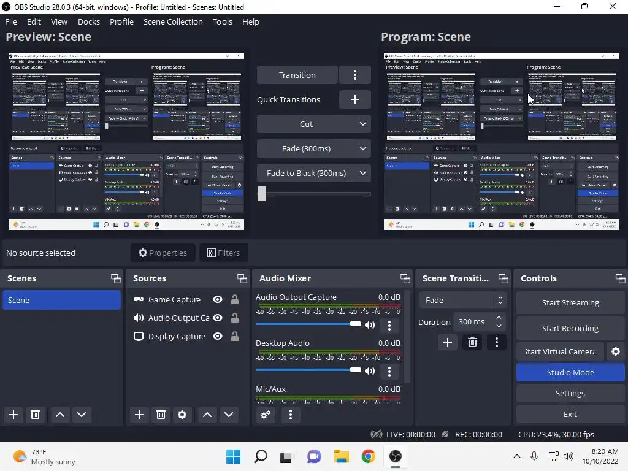
Task: Move scene up in Scenes list
Action: tap(60, 415)
